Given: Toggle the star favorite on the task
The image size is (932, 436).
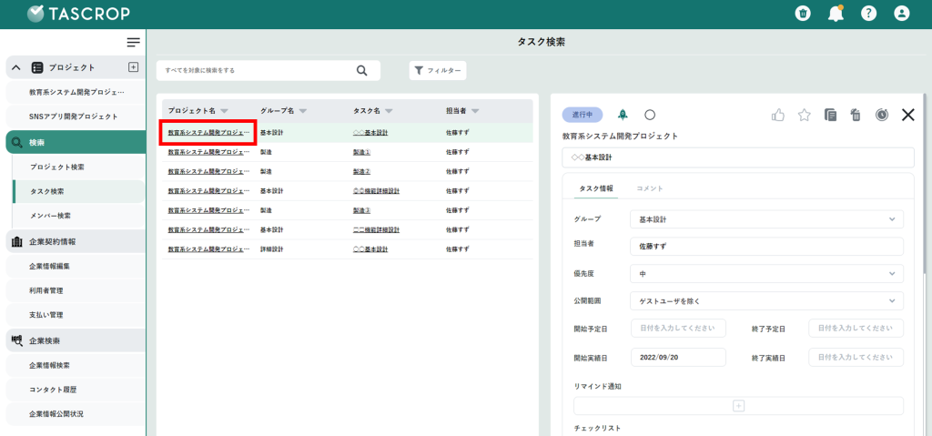Looking at the screenshot, I should tap(804, 115).
